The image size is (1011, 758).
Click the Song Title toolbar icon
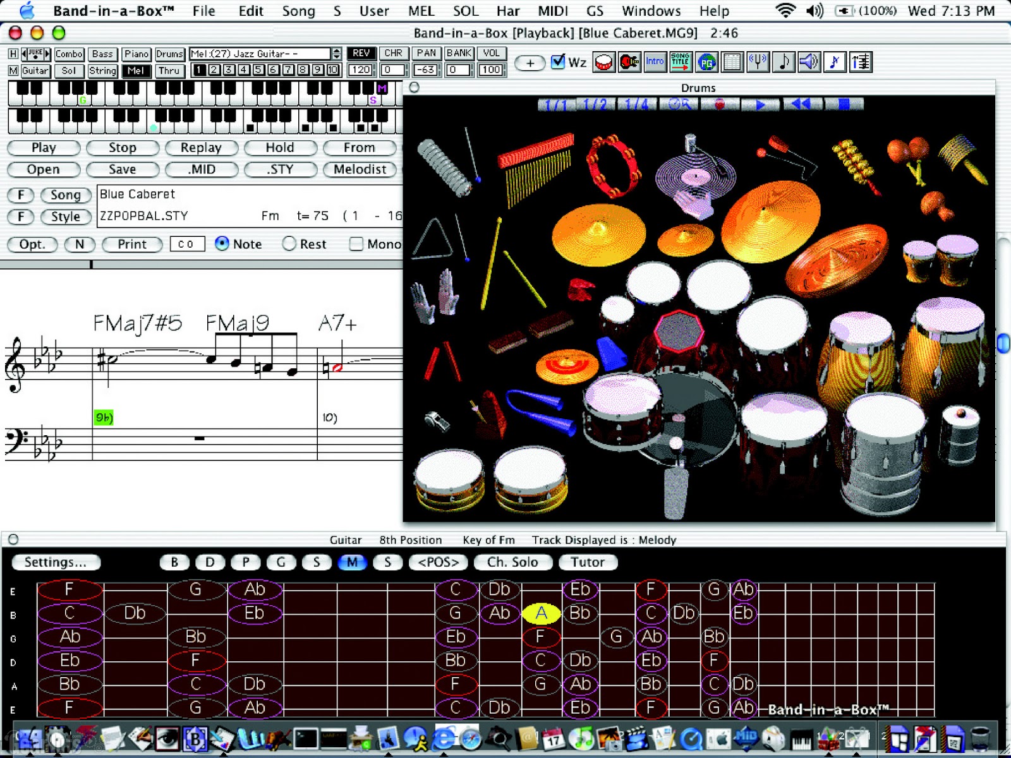click(x=681, y=62)
